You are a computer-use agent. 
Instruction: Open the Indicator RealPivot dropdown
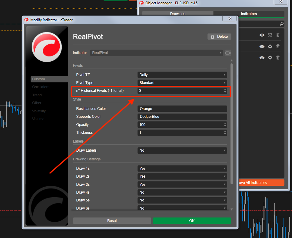156,53
